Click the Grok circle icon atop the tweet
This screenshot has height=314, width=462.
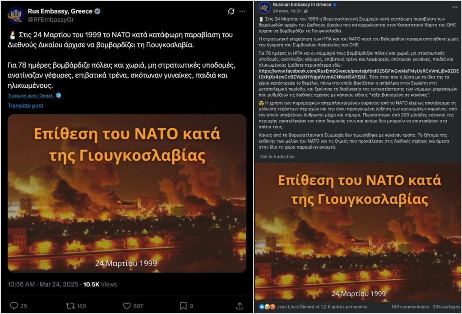point(231,11)
